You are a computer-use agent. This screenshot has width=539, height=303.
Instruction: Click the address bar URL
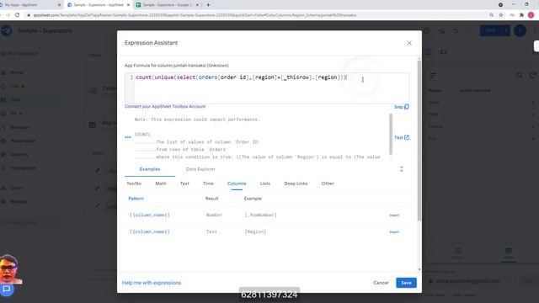click(195, 15)
